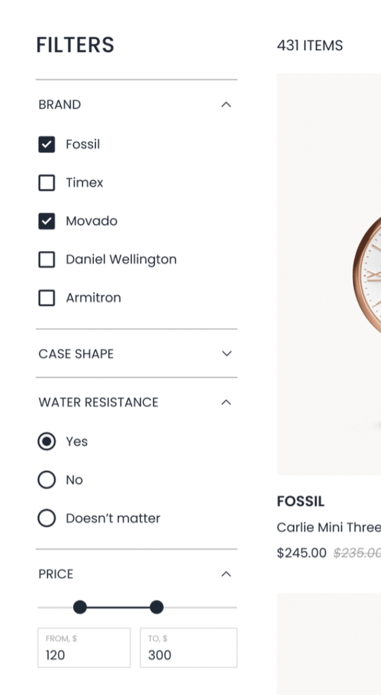Viewport: 381px width, 695px height.
Task: Uncheck the Fossil brand checkbox
Action: 47,144
